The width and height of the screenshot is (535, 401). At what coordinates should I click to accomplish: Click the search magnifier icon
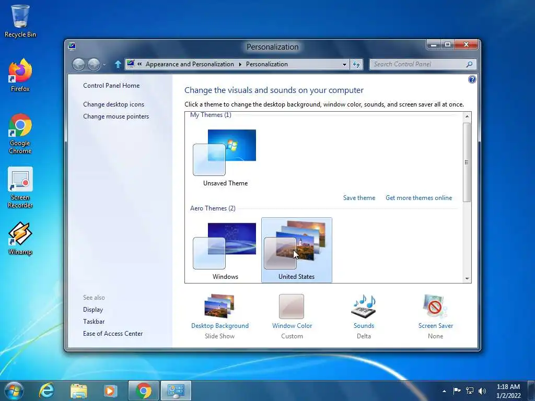coord(470,64)
